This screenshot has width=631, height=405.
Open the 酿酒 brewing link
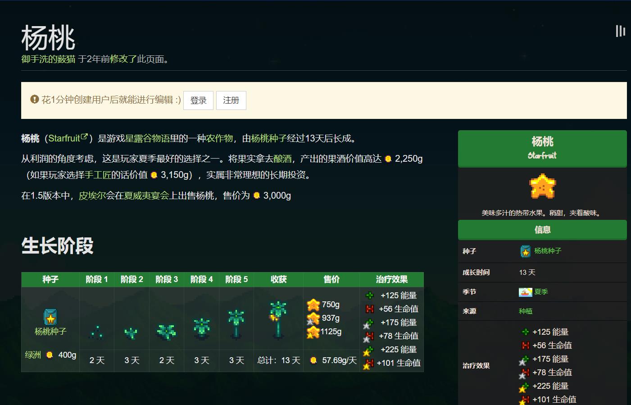[282, 159]
